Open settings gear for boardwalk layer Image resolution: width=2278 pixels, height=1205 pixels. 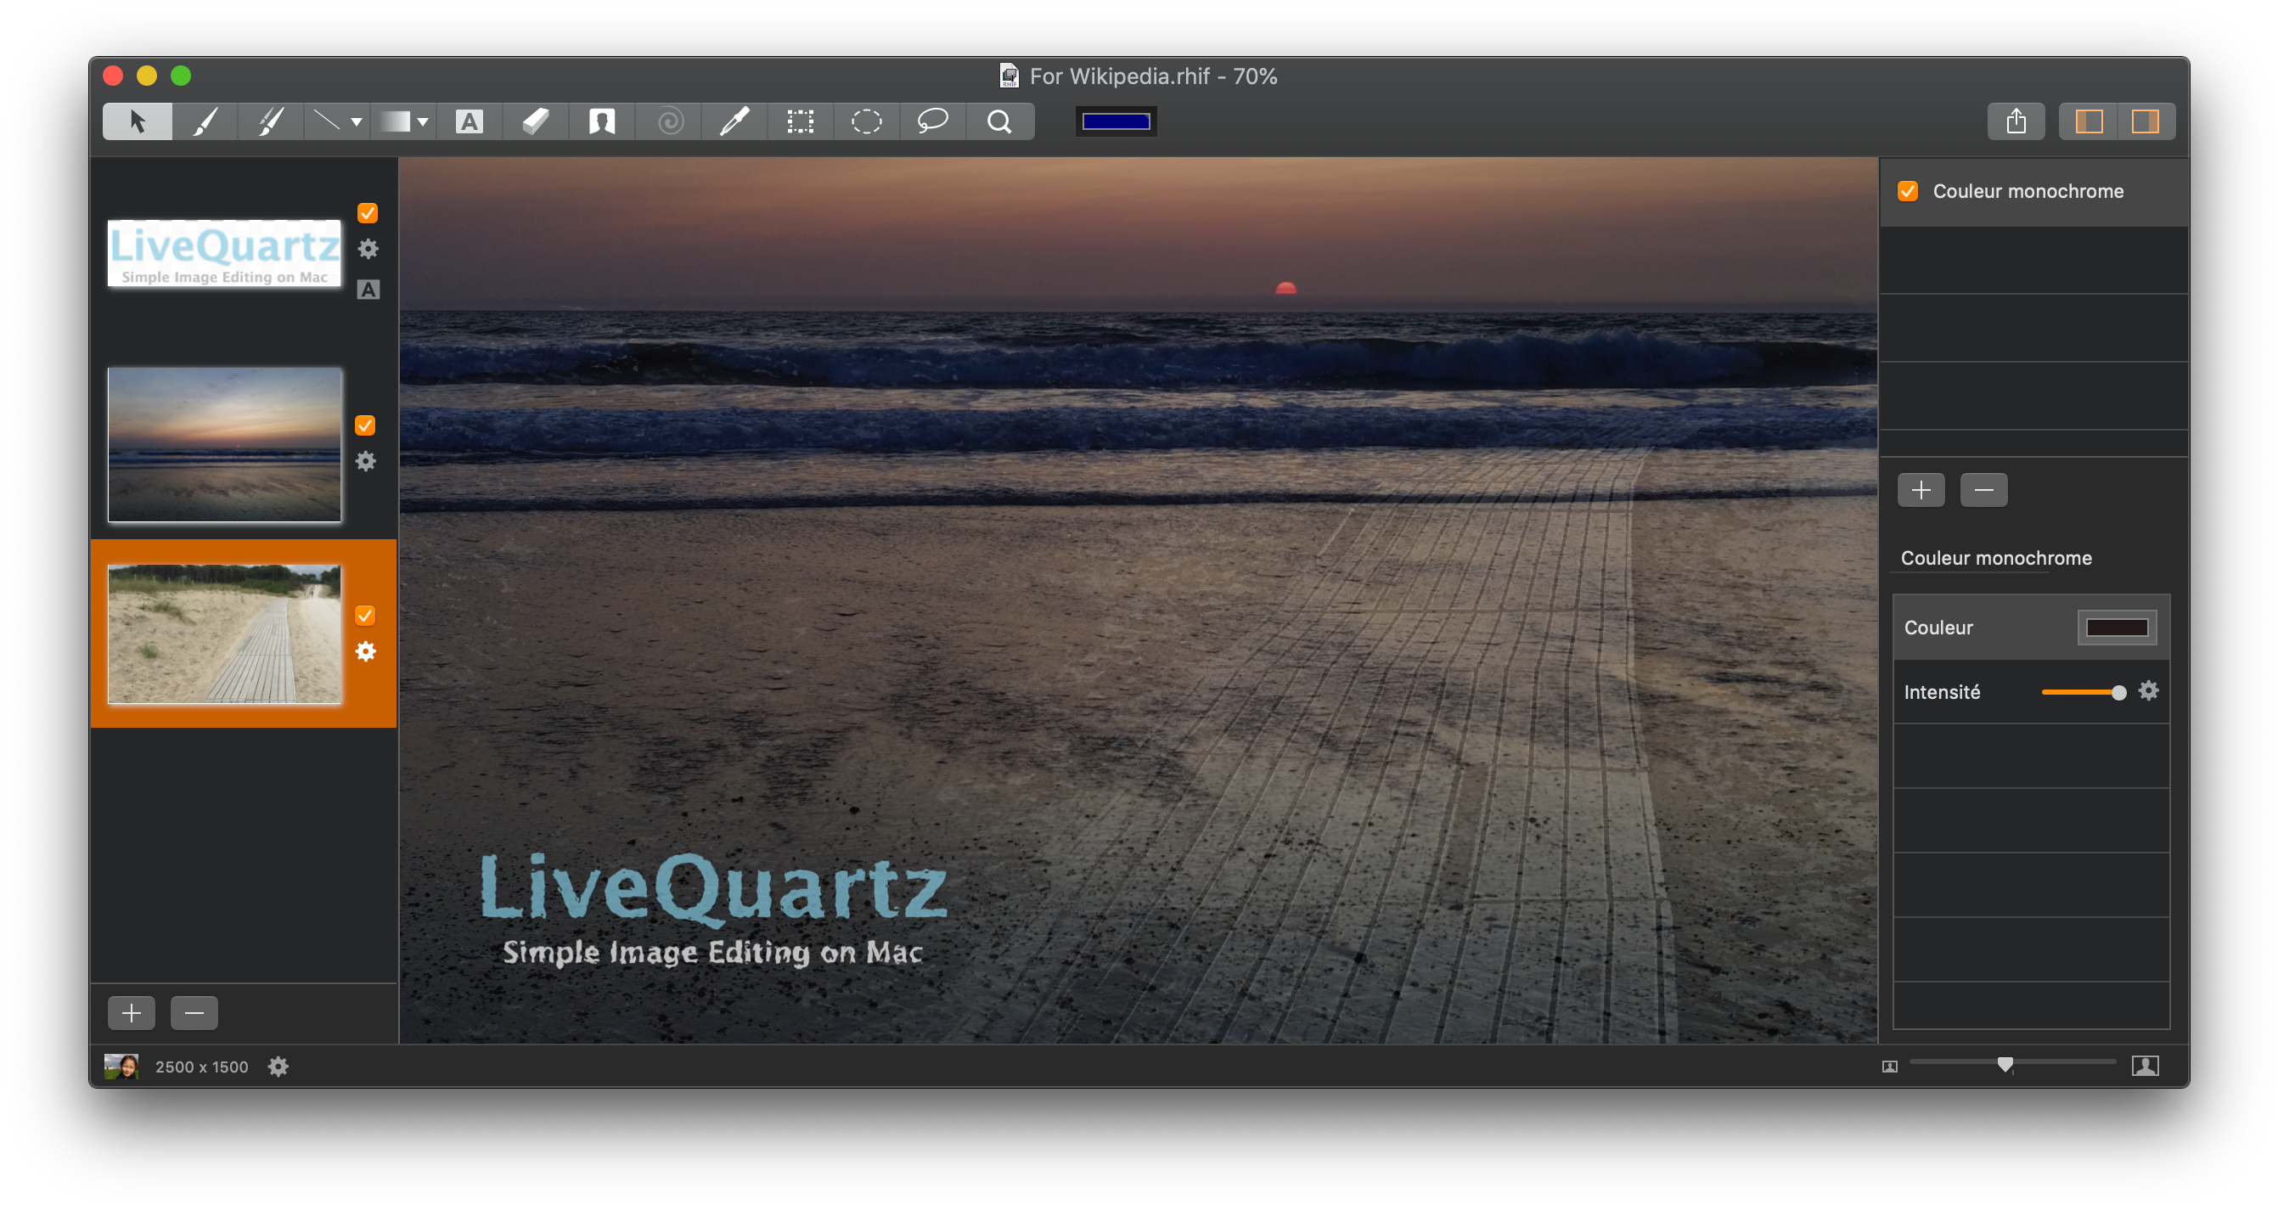click(365, 652)
